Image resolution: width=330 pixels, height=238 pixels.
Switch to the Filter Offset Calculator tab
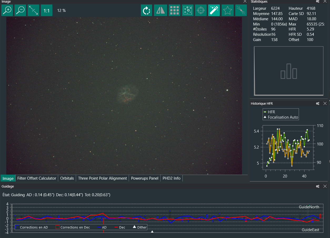pos(37,178)
